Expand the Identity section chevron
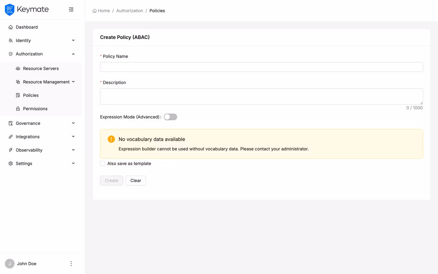The height and width of the screenshot is (274, 438). coord(73,41)
